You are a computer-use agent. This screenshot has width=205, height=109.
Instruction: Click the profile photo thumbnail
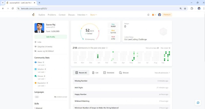tap(39, 28)
